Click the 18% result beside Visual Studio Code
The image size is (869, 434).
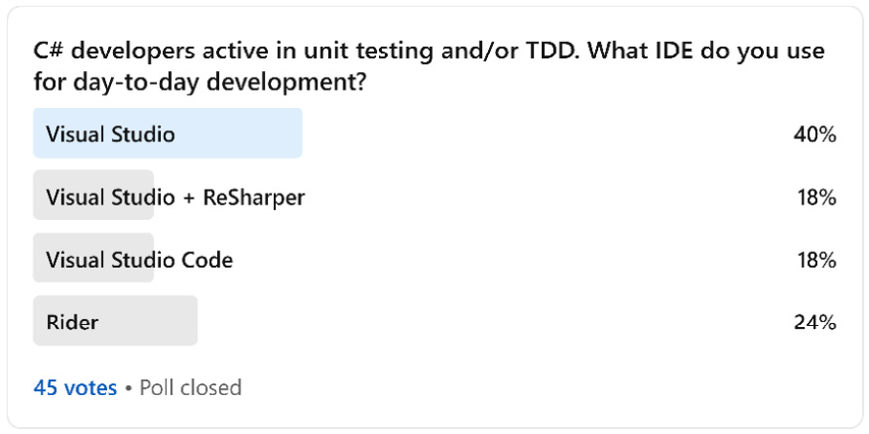pyautogui.click(x=816, y=260)
